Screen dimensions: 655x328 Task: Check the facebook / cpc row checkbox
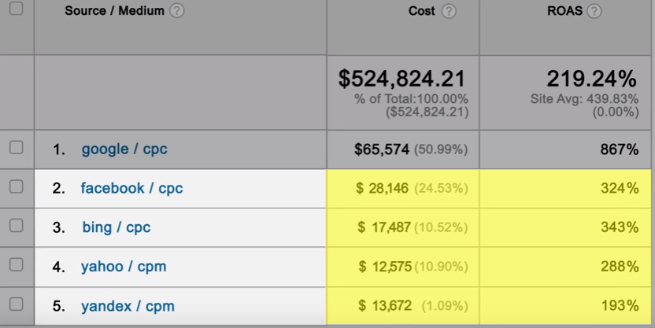(x=16, y=186)
